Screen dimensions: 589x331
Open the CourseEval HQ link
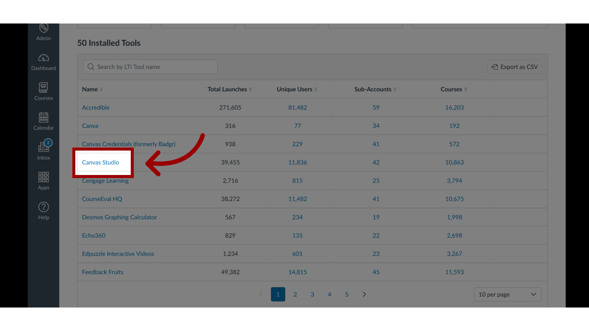102,199
